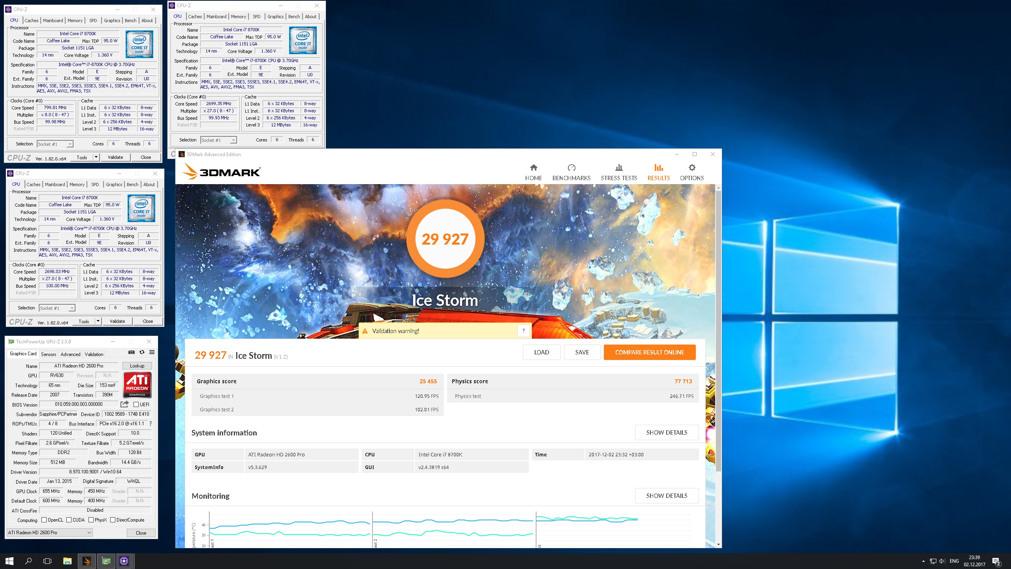This screenshot has height=569, width=1011.
Task: Click the validation warning triangle icon
Action: (365, 331)
